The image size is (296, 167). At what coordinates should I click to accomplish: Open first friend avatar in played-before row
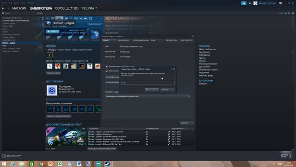tap(49, 66)
